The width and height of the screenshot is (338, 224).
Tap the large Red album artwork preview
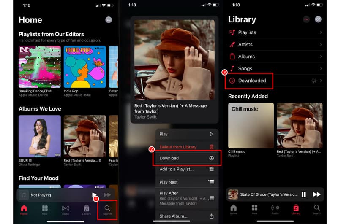pos(174,59)
